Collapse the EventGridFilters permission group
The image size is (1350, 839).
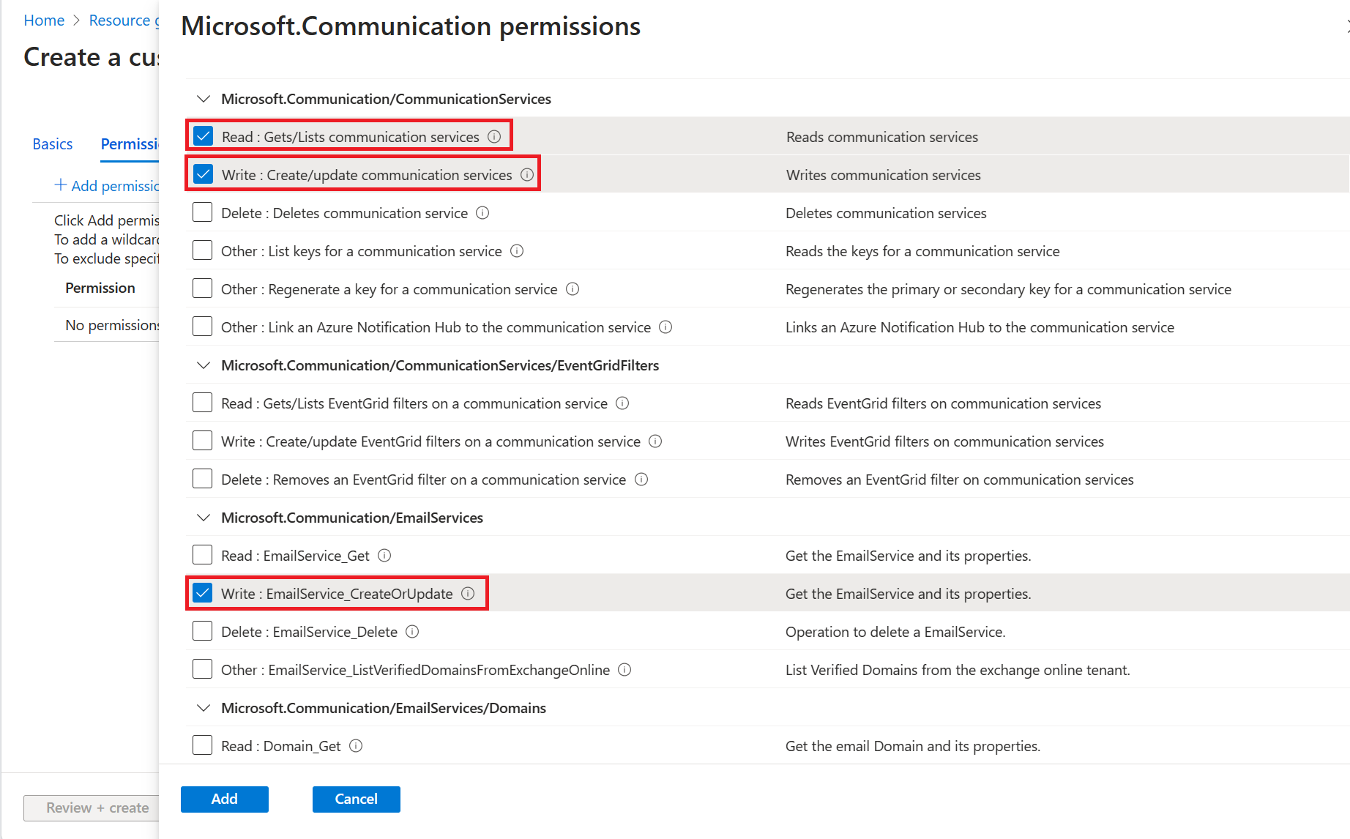click(x=203, y=365)
